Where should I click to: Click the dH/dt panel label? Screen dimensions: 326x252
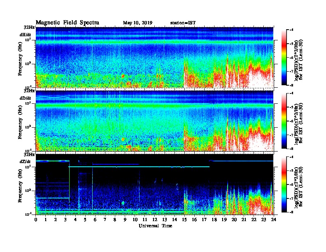tap(26, 35)
